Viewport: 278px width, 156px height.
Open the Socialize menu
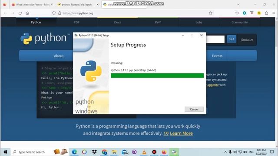point(247,40)
